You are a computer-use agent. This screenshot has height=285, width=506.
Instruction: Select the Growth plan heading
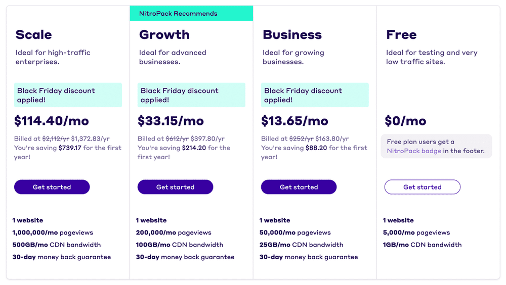164,34
